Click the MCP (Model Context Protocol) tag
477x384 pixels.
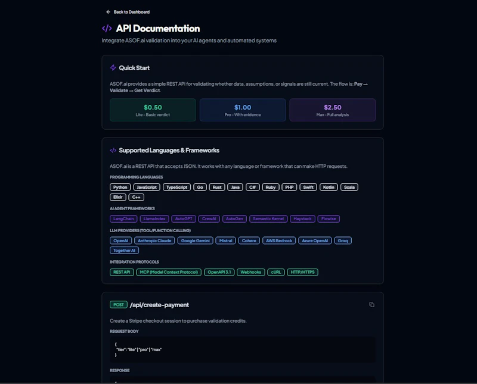[x=169, y=272]
